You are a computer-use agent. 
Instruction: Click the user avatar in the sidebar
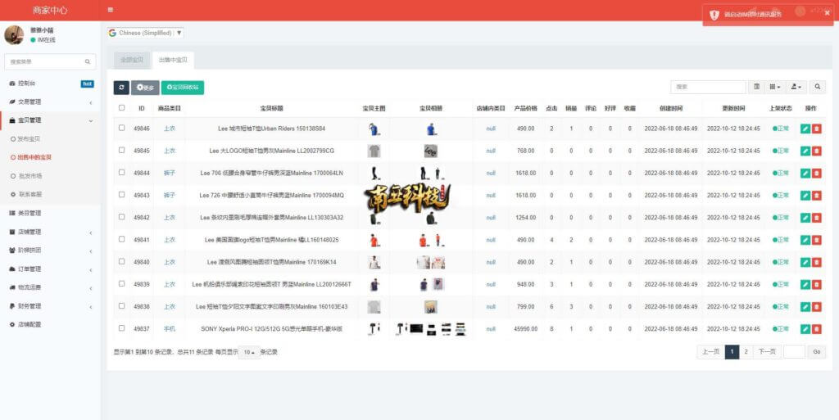pos(14,34)
